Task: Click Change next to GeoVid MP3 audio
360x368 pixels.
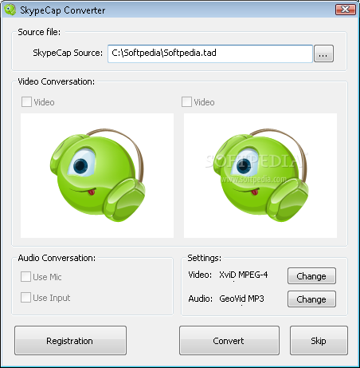Action: tap(311, 299)
